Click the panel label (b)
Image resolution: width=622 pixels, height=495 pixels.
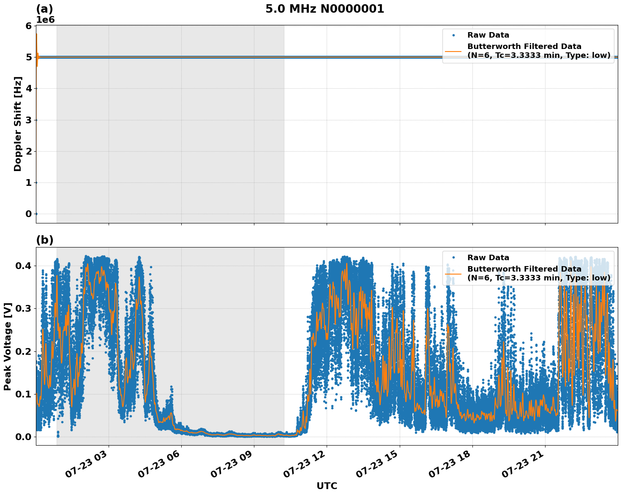[44, 239]
